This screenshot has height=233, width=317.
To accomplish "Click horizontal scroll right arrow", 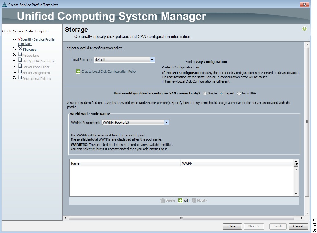I will click(302, 218).
